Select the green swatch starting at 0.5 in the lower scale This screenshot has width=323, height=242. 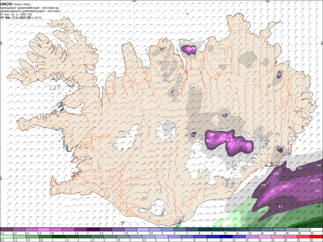coord(32,236)
